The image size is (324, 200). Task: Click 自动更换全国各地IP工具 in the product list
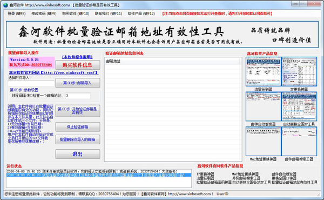tap(252, 182)
